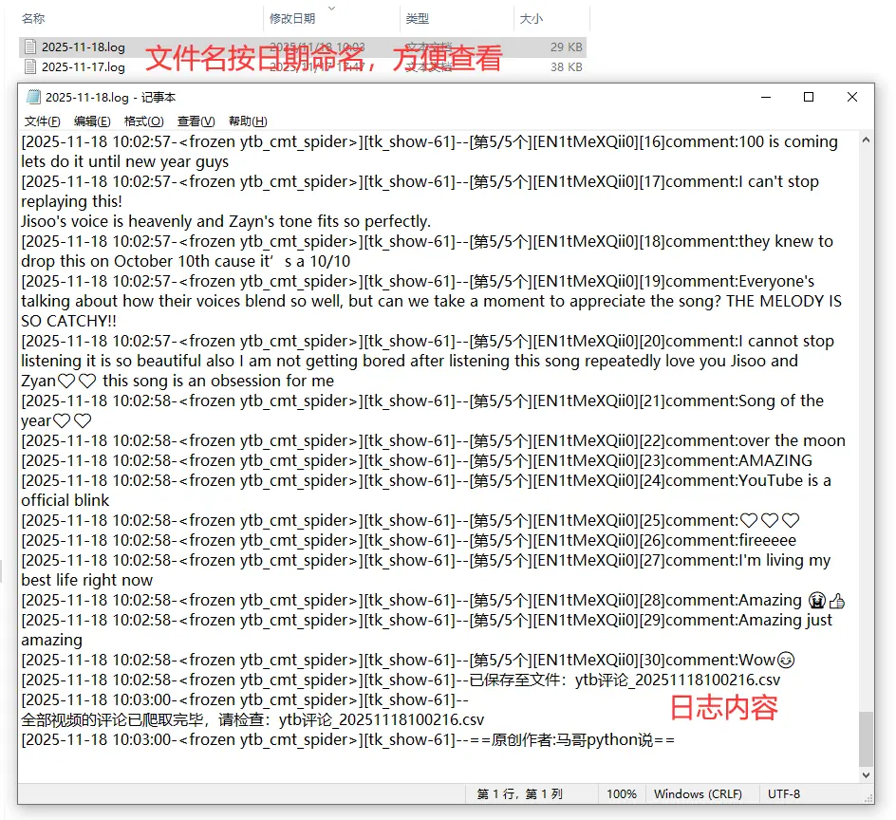Open the 文件(F) menu in Notepad
The image size is (896, 820).
[42, 121]
